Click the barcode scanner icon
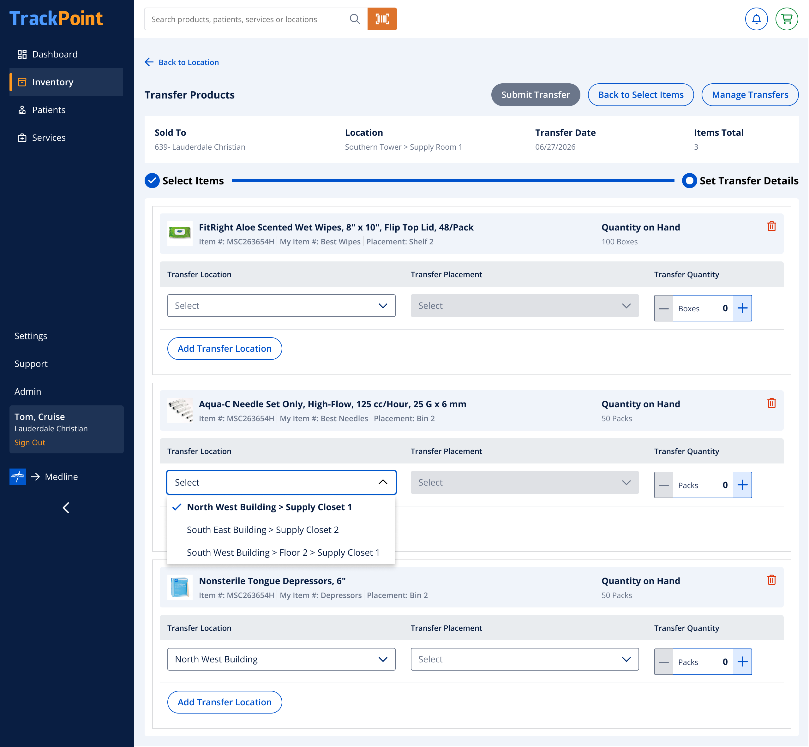 382,19
